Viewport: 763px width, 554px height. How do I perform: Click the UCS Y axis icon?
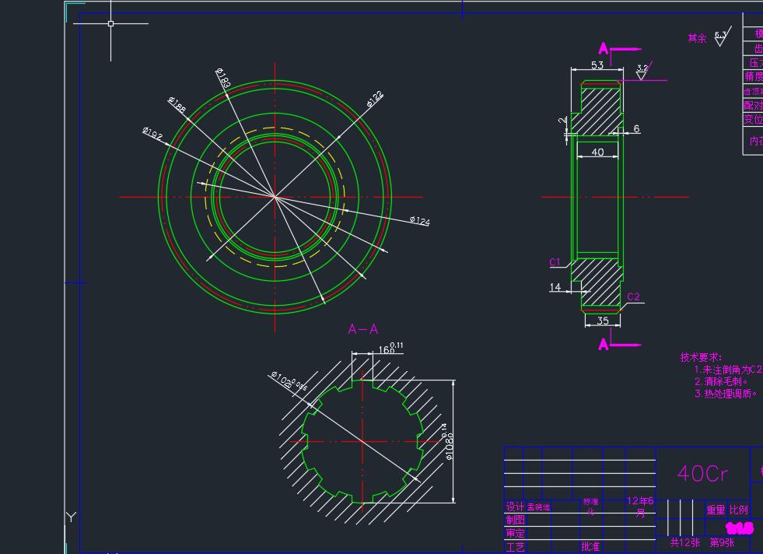pyautogui.click(x=71, y=517)
